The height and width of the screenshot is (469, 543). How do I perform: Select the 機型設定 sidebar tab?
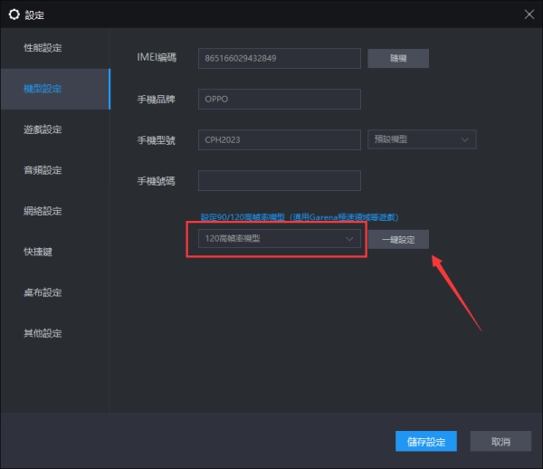[x=43, y=89]
